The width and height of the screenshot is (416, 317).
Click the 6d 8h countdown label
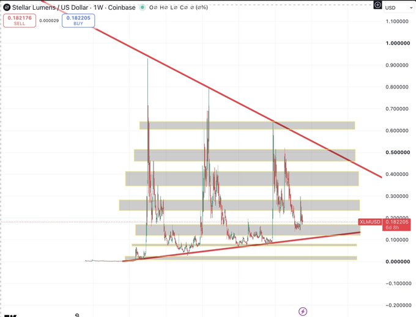[x=392, y=227]
